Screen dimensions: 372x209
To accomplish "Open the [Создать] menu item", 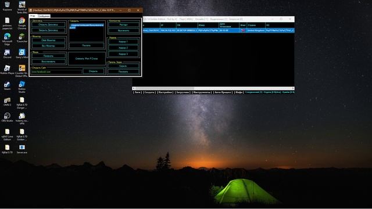I will click(x=149, y=92).
